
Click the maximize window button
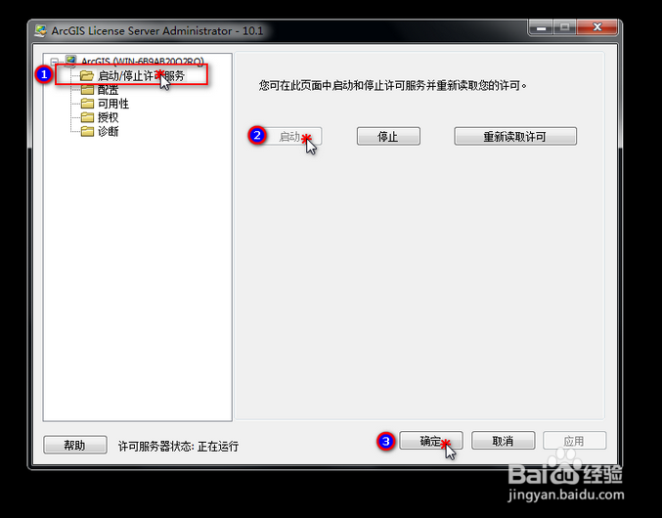click(x=564, y=27)
